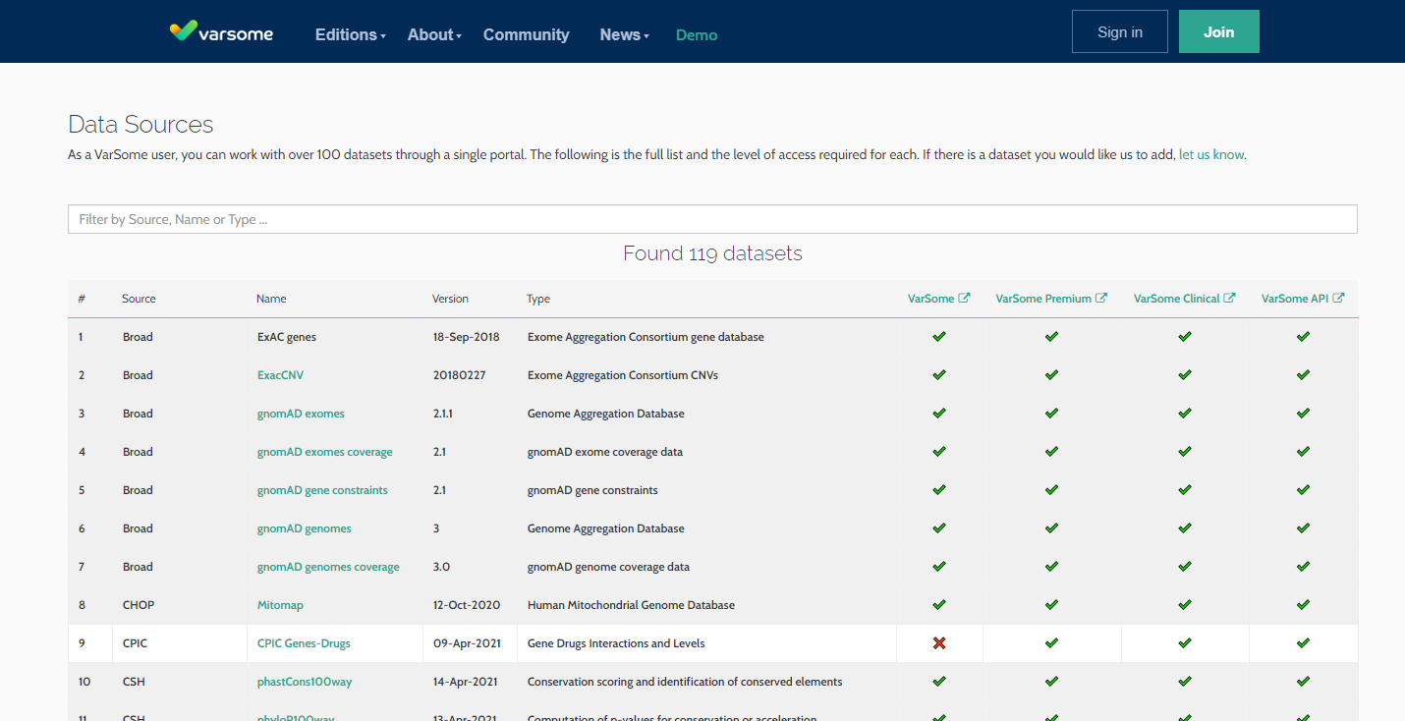The width and height of the screenshot is (1405, 721).
Task: Click the version "18-Sep-2018" cell
Action: tap(467, 337)
